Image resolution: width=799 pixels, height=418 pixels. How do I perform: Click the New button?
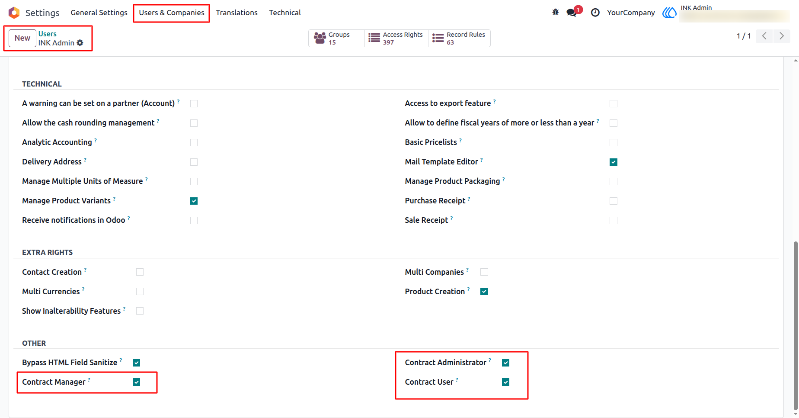22,38
